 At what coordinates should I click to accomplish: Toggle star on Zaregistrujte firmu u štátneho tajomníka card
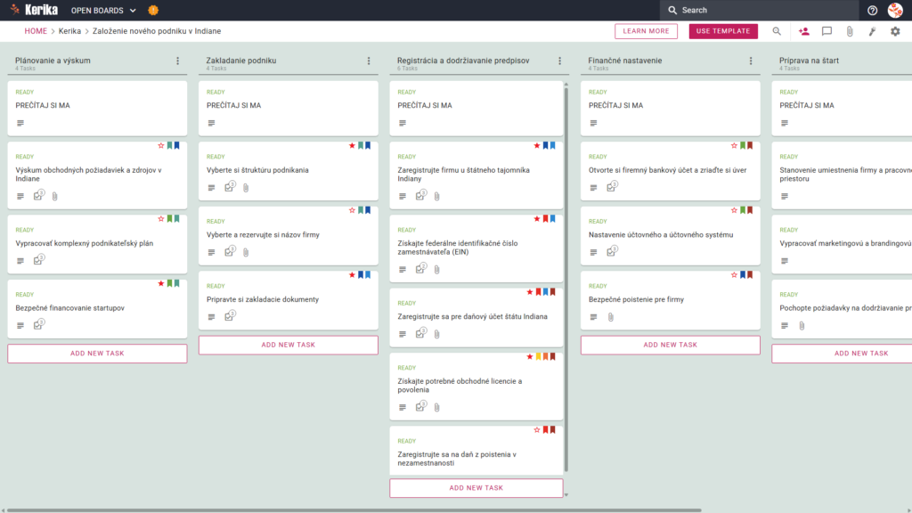click(x=537, y=145)
